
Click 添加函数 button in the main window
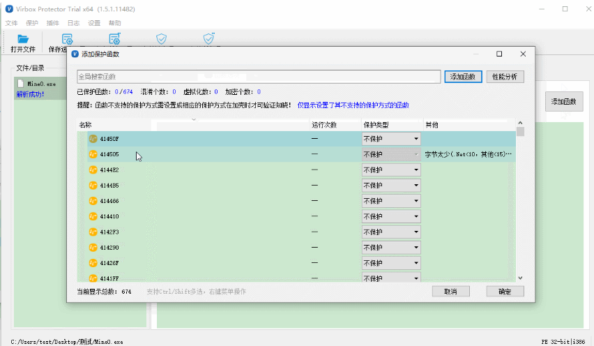pos(564,102)
